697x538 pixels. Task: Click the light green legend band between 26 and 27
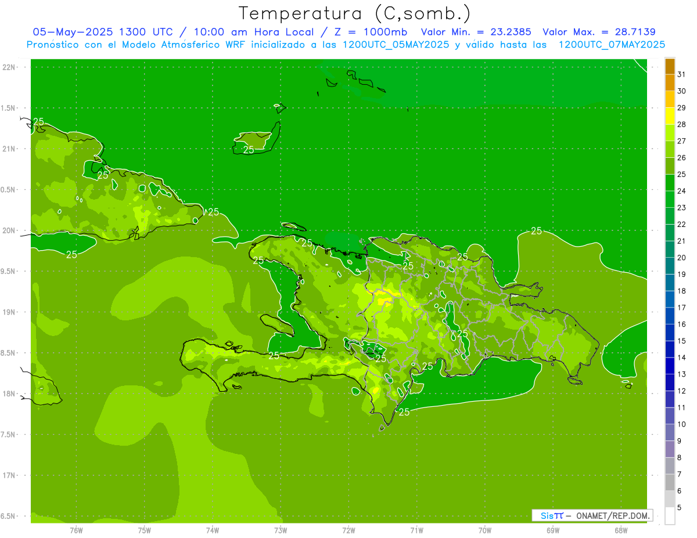point(670,149)
